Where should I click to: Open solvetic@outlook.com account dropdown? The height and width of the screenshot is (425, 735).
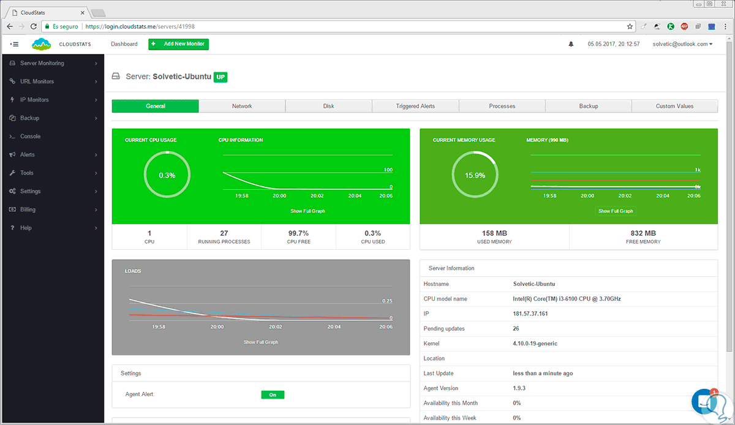pos(682,44)
